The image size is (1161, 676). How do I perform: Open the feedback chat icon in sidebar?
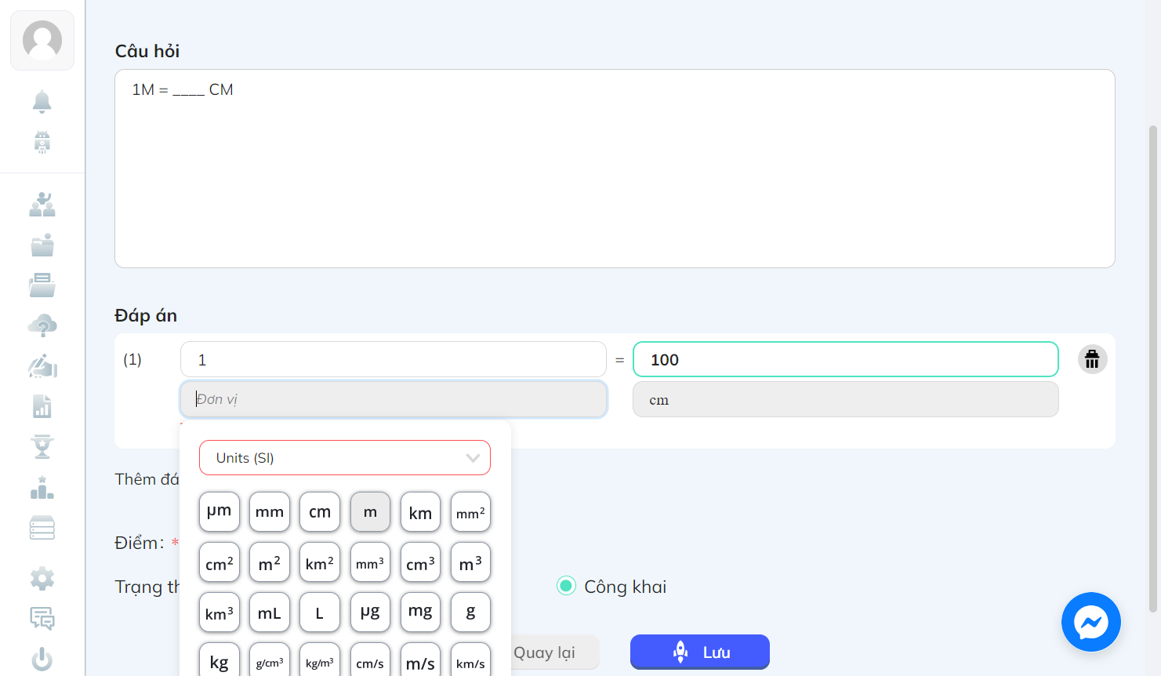coord(42,619)
